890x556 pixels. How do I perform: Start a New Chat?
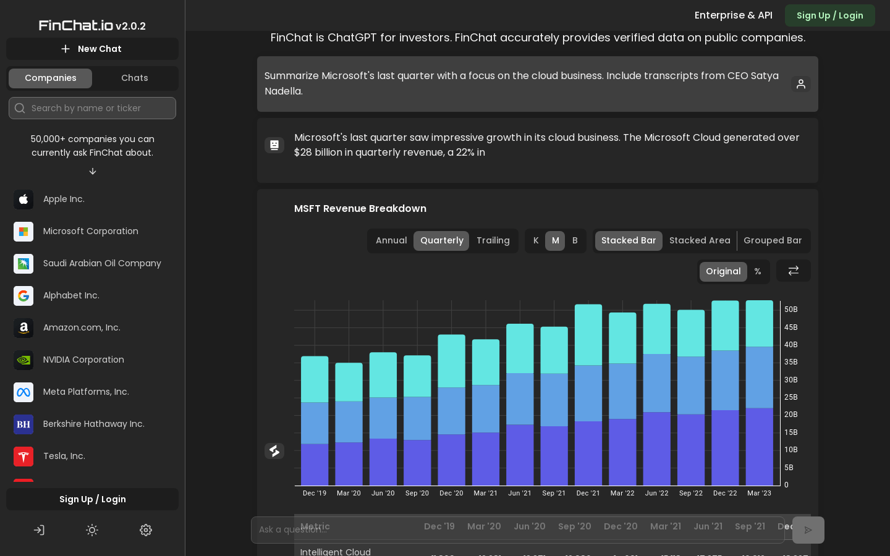coord(93,49)
